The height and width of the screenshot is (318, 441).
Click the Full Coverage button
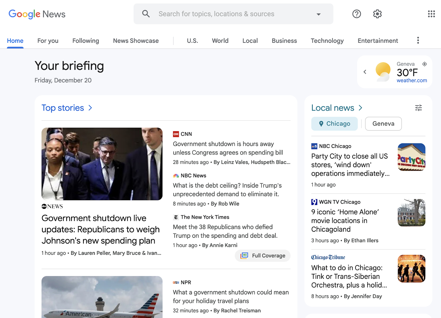click(x=263, y=256)
